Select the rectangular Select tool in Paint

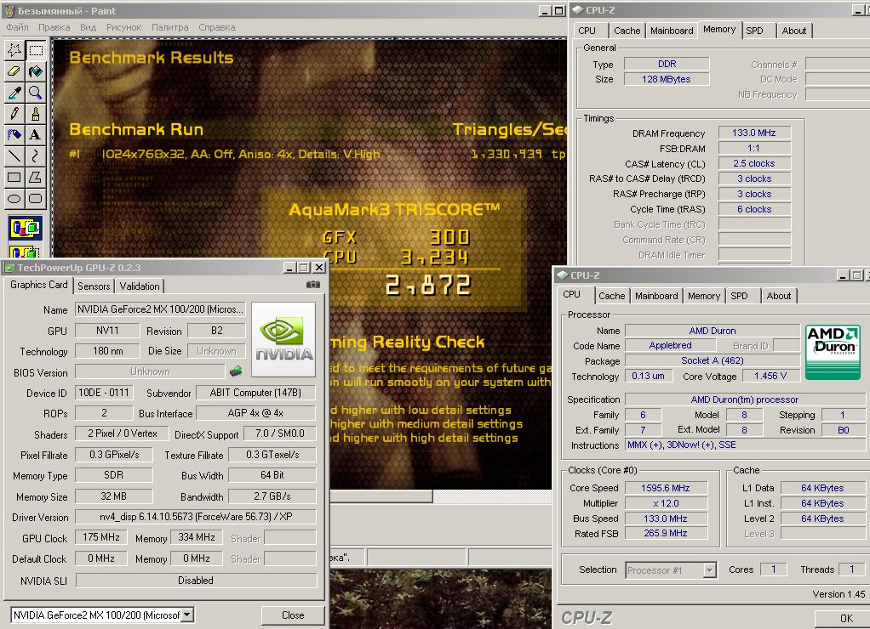tap(36, 50)
